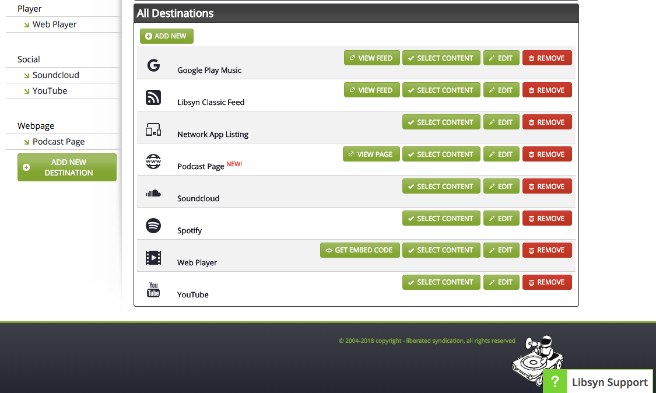Click the Soundcloud cloud icon
Viewport: 656px width, 393px height.
(153, 194)
